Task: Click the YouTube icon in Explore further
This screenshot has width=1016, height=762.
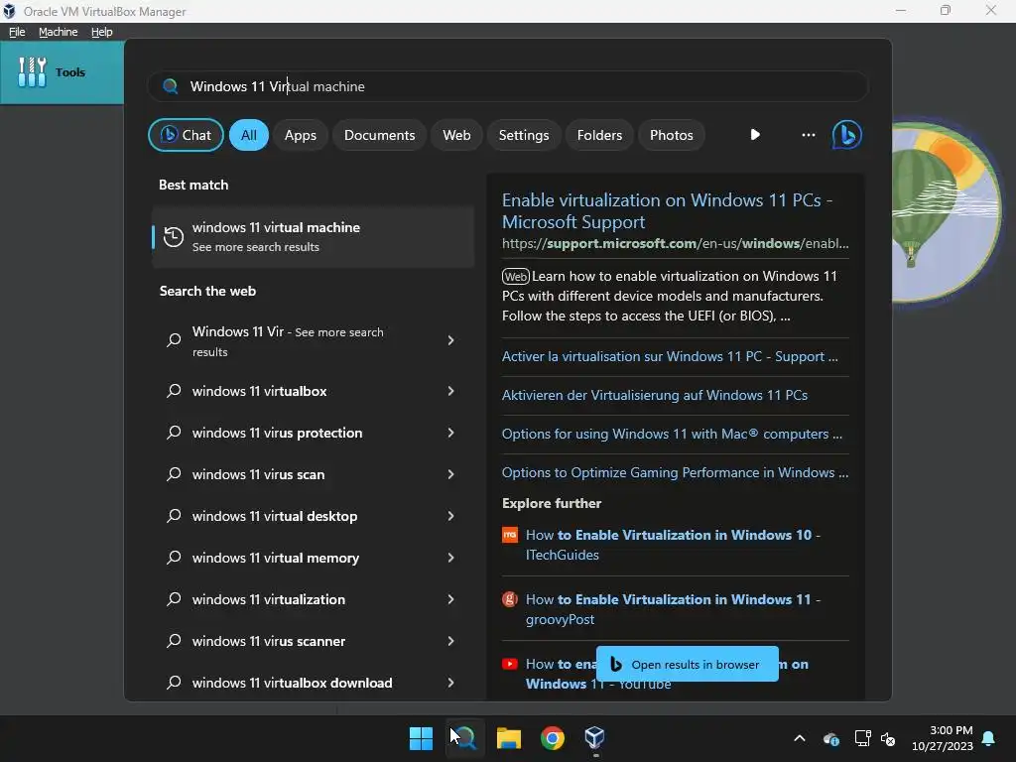Action: (x=510, y=664)
